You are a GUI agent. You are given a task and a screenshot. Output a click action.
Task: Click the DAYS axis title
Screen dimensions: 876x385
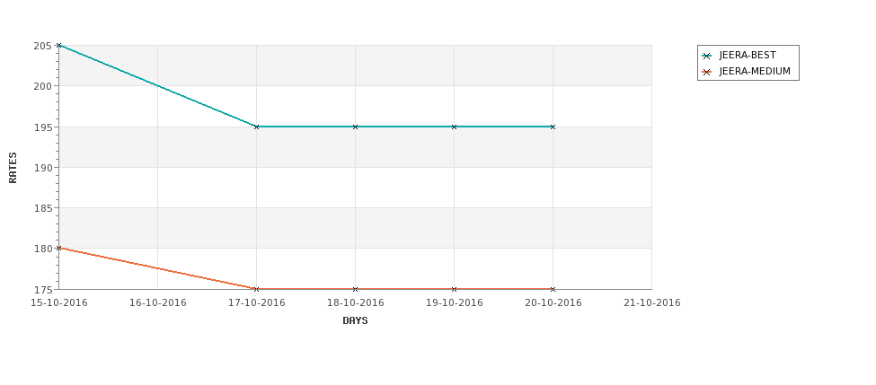[x=355, y=321]
